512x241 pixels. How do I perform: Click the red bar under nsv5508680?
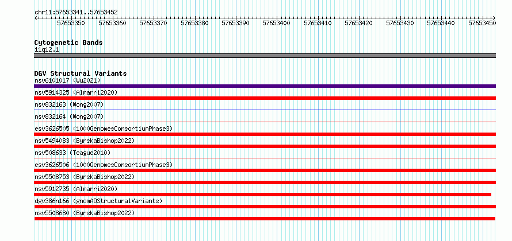[265, 219]
